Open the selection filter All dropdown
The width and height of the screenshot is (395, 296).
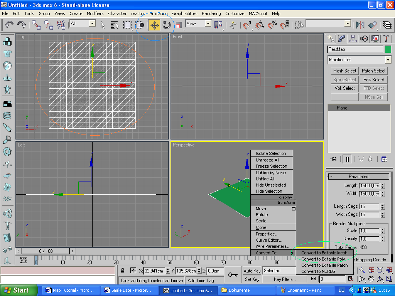coord(92,24)
